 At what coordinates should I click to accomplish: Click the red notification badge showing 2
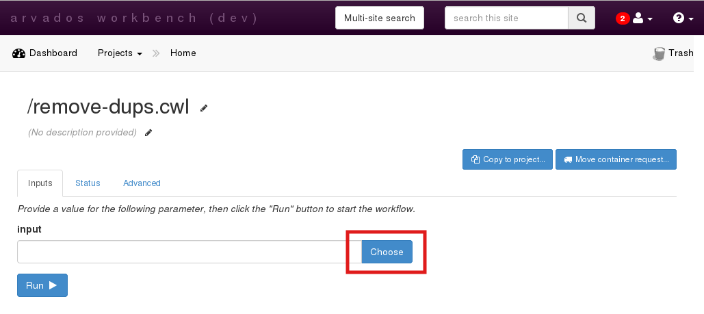[x=622, y=18]
